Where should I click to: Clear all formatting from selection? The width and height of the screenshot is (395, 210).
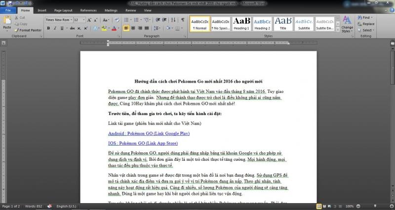[117, 20]
